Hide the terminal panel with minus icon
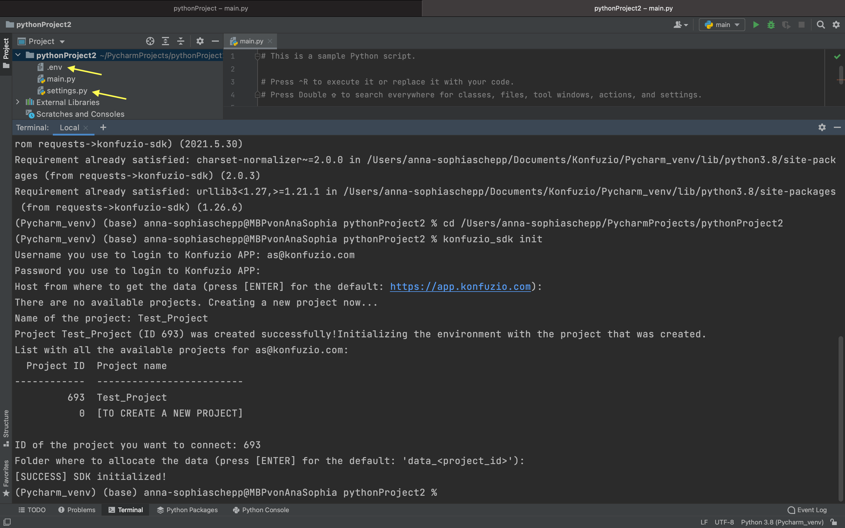The height and width of the screenshot is (528, 845). 837,128
